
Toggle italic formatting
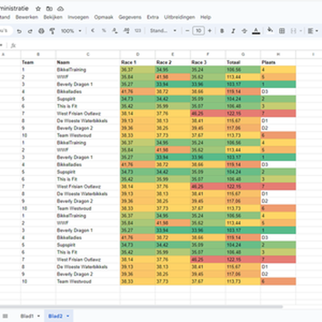233,31
